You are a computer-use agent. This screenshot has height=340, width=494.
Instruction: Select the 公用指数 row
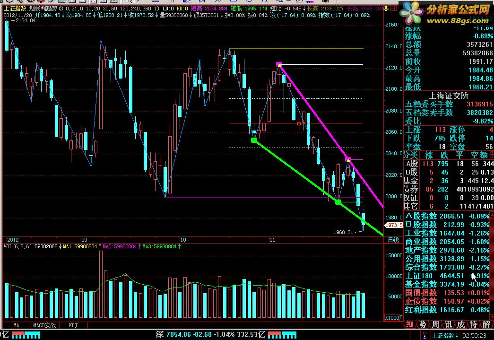447,259
